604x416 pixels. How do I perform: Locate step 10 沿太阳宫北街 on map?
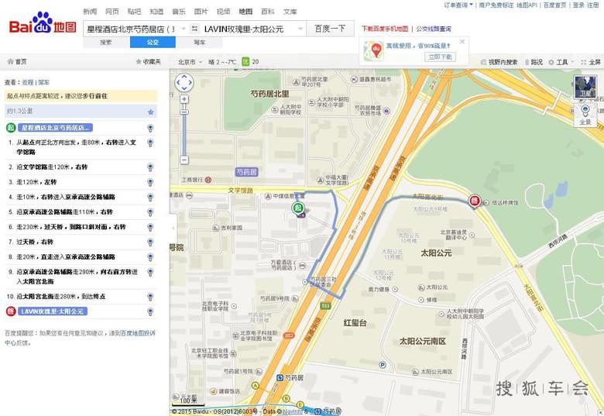coord(150,297)
